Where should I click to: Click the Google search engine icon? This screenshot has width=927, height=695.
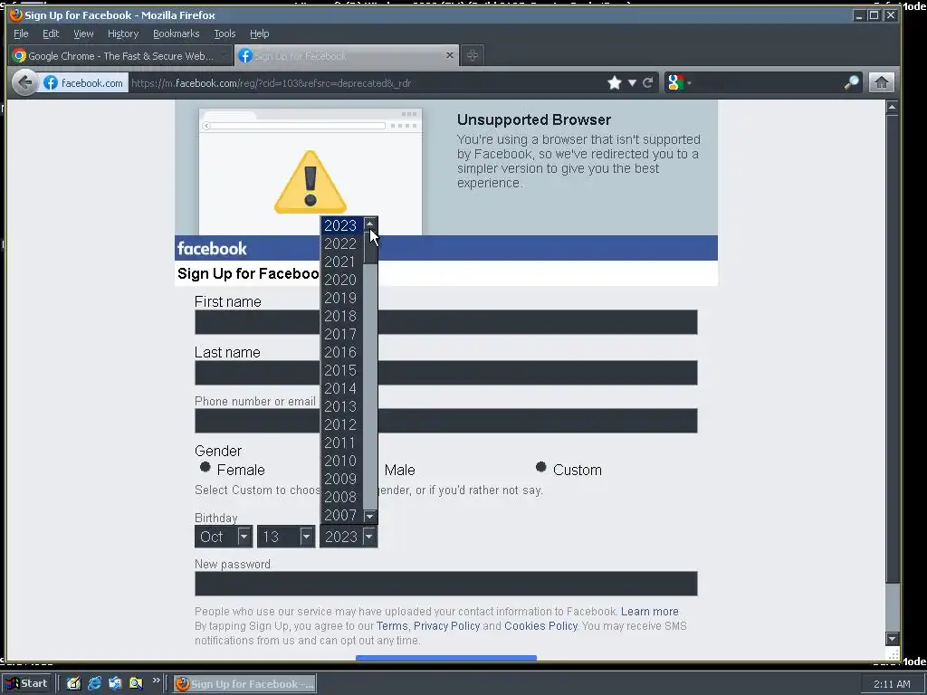point(675,82)
